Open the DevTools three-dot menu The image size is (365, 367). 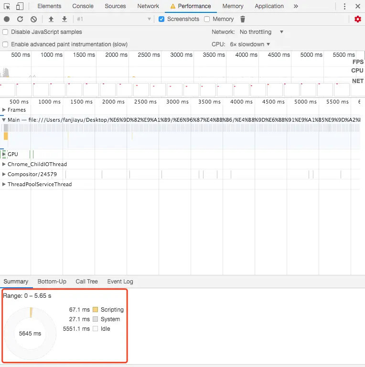click(x=344, y=6)
